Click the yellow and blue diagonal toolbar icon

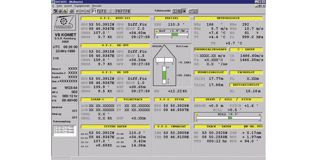coord(60,11)
